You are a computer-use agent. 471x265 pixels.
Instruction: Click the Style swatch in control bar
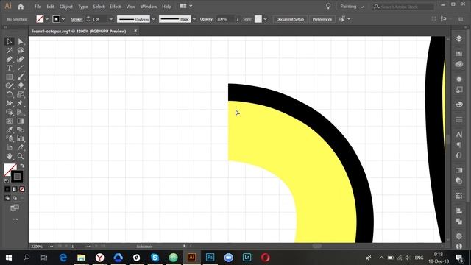point(258,19)
